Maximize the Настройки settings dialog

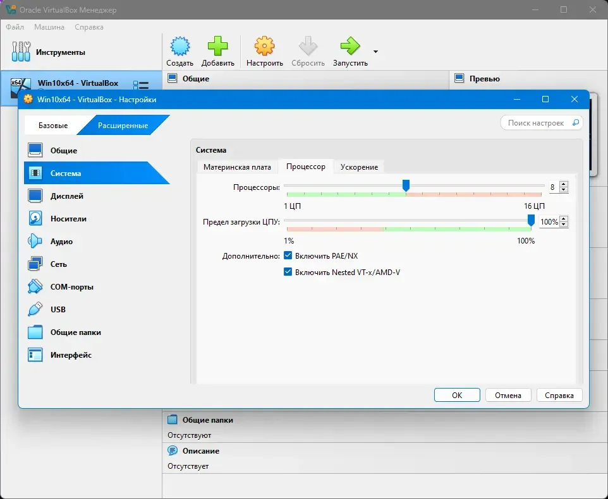pos(545,99)
